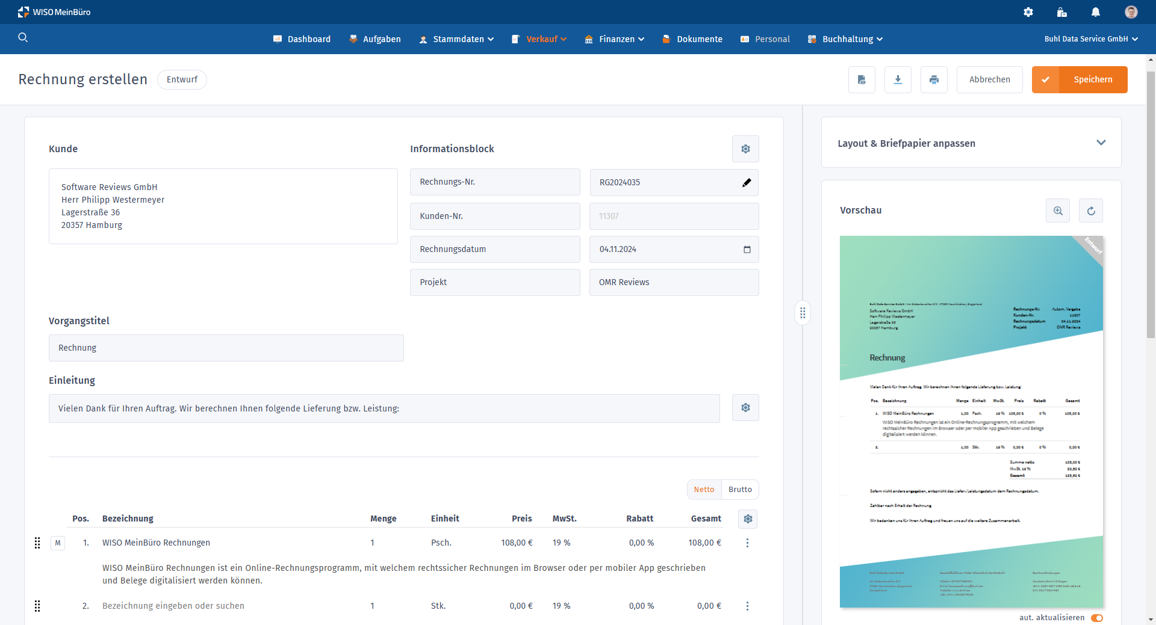This screenshot has width=1156, height=625.
Task: Click the Abbrechen button
Action: (x=989, y=79)
